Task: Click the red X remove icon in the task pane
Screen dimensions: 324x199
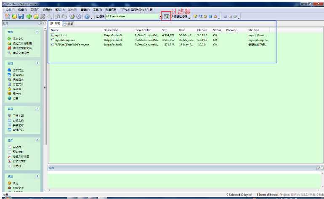Action: pyautogui.click(x=9, y=48)
